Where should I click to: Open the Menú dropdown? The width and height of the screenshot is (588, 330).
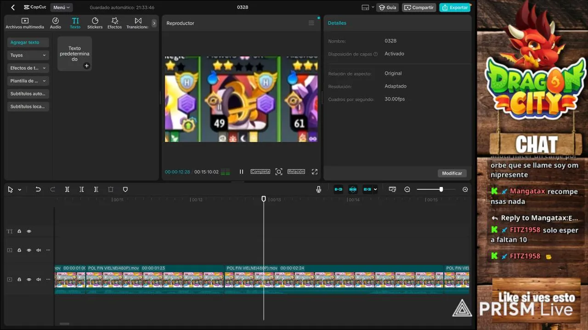coord(62,7)
